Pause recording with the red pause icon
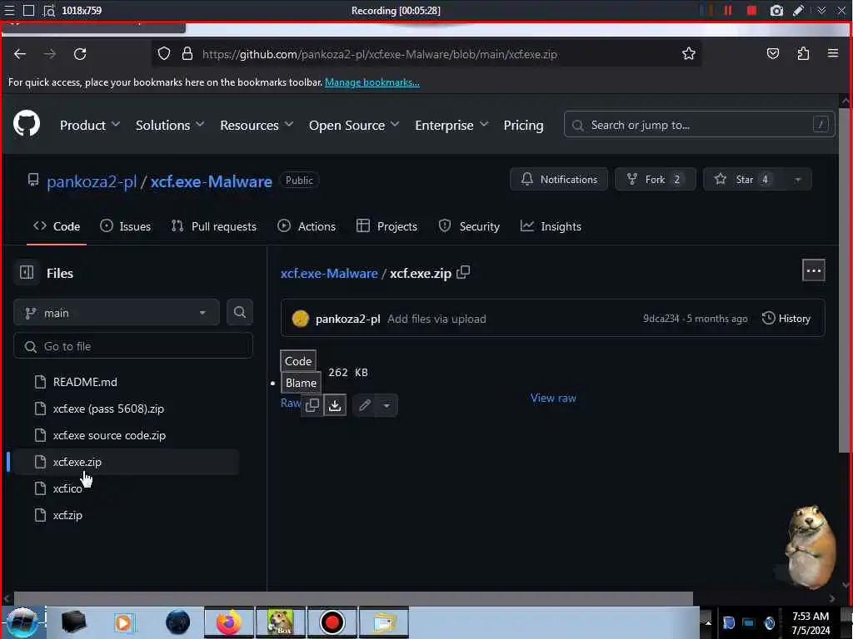 click(727, 10)
